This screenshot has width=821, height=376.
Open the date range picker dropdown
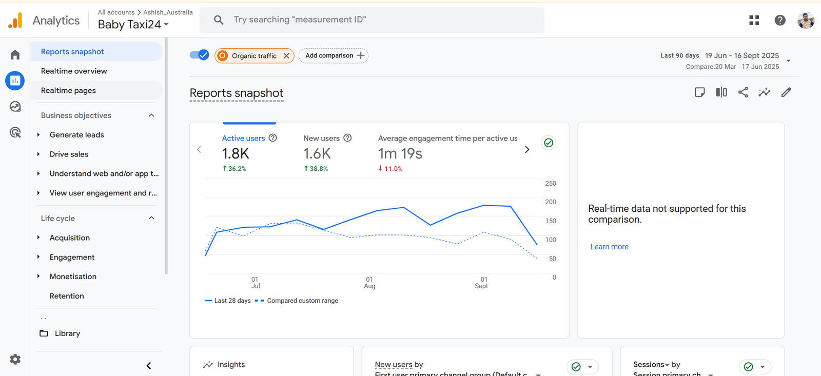tap(788, 61)
